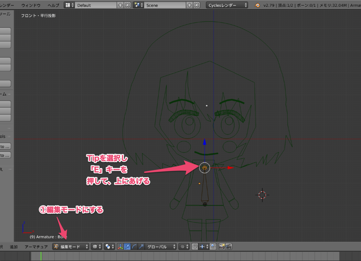361x261 pixels.
Task: Open the snap element type selector
Action: point(204,247)
